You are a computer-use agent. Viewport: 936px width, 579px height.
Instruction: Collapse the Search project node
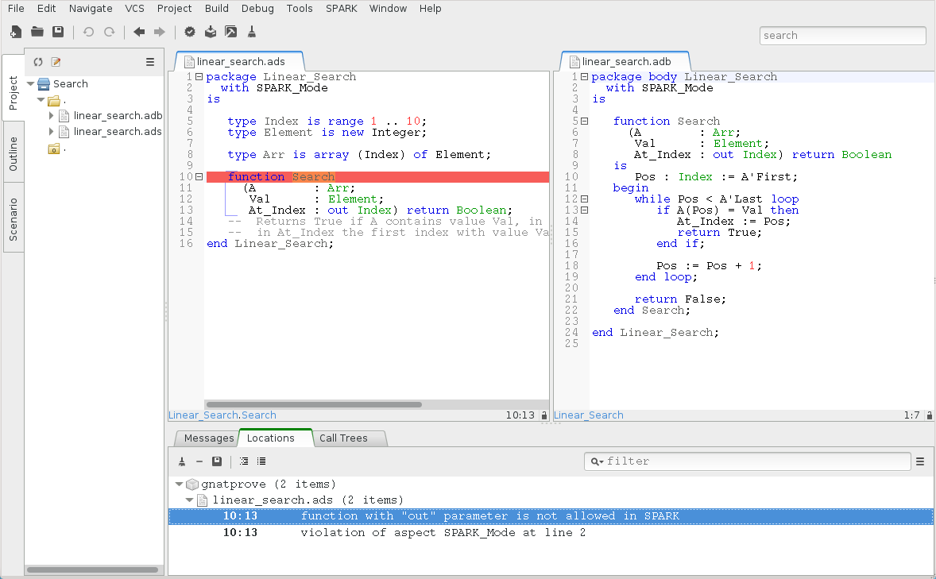[30, 84]
